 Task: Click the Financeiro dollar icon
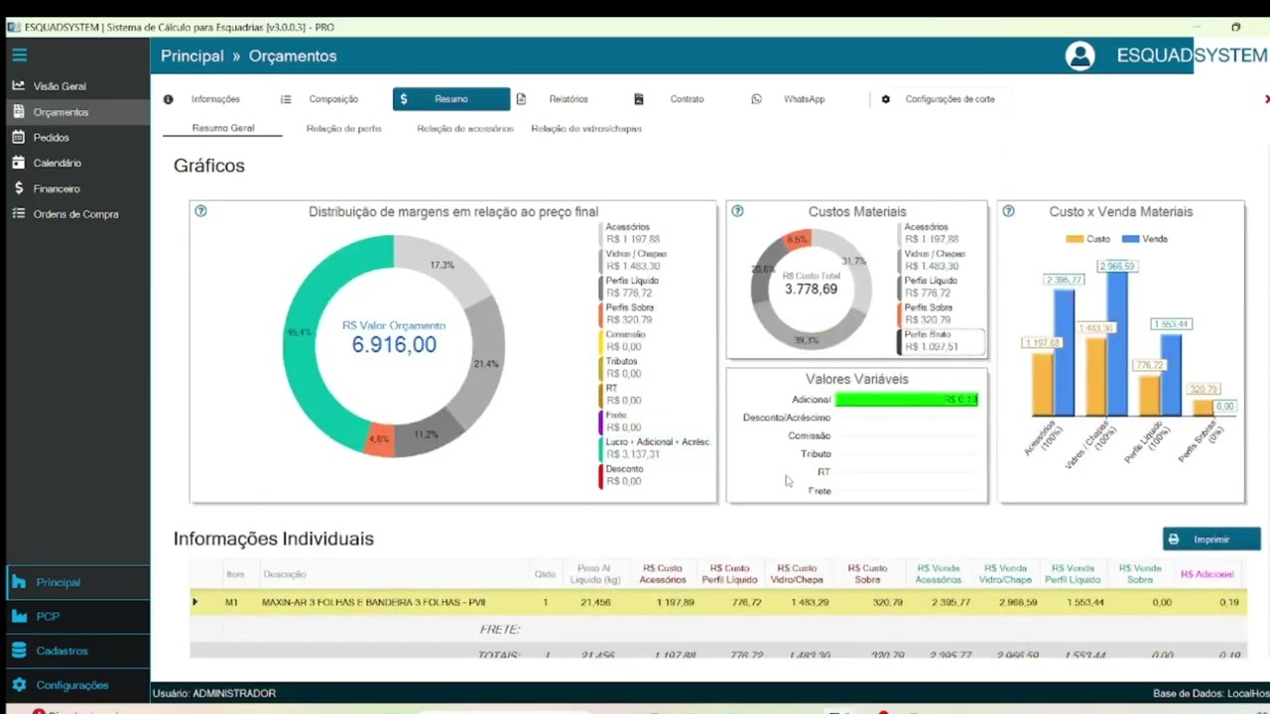click(x=18, y=188)
